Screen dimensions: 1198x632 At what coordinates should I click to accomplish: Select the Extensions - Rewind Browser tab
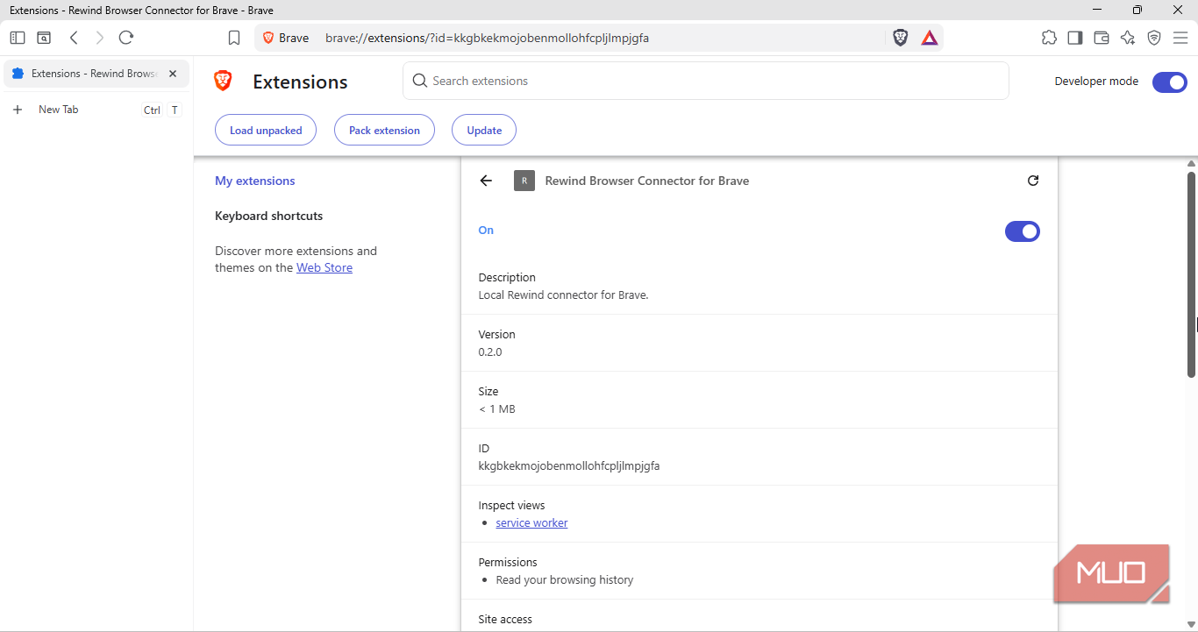[x=96, y=74]
